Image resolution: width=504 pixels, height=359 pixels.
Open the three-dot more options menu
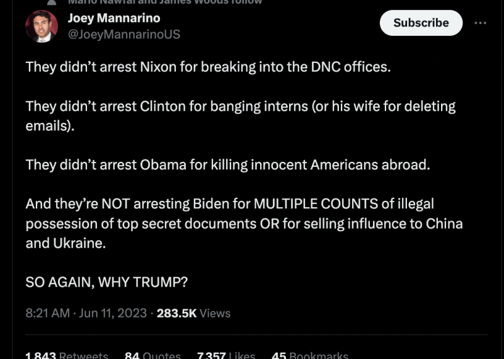coord(480,23)
